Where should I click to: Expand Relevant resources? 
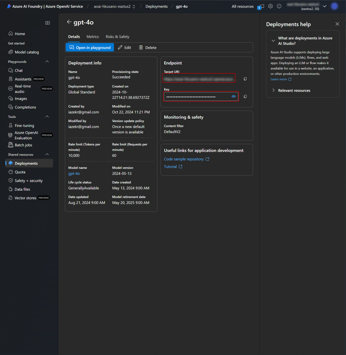click(x=273, y=90)
